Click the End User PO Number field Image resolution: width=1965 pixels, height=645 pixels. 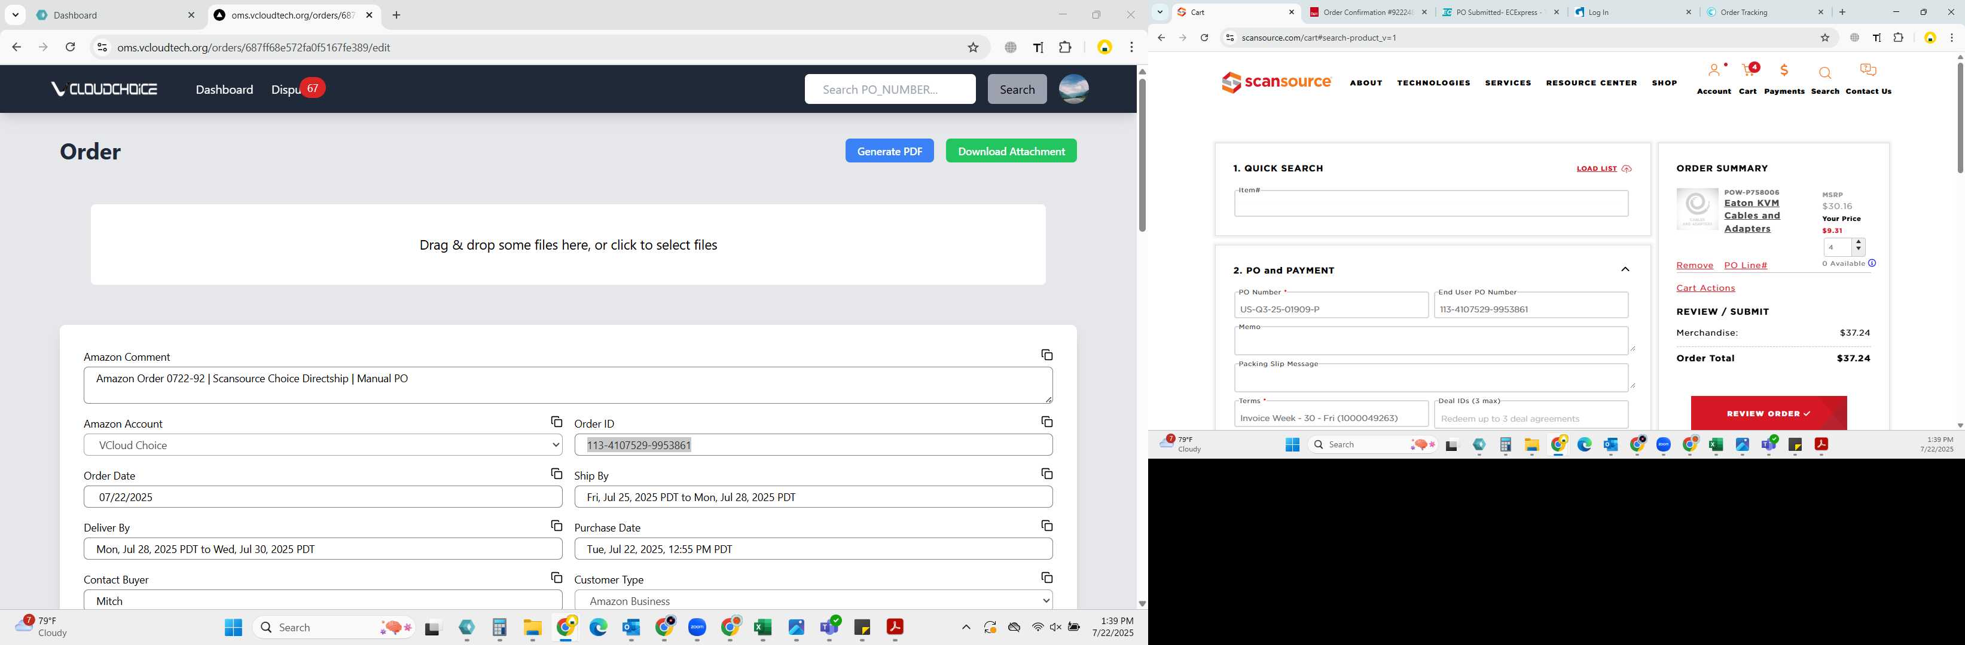(1531, 305)
